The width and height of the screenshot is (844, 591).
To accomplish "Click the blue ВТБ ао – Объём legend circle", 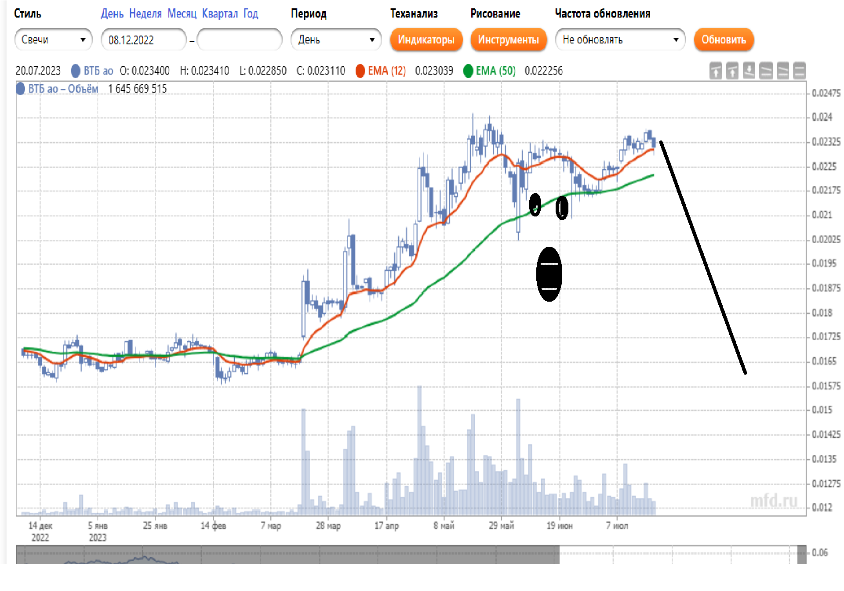I will pyautogui.click(x=20, y=89).
